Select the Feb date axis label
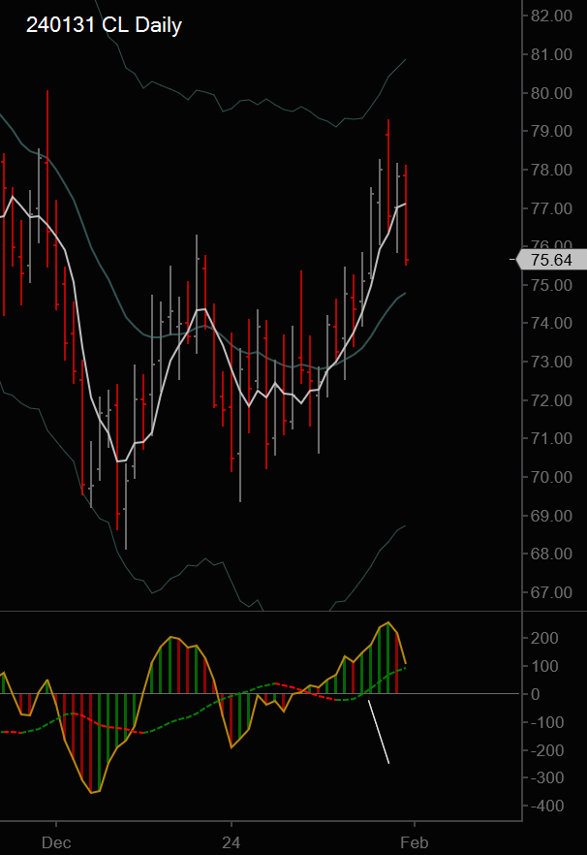The height and width of the screenshot is (855, 587). click(415, 843)
